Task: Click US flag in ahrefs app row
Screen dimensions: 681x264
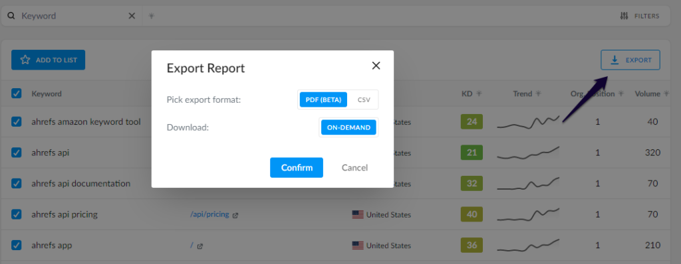Action: pyautogui.click(x=358, y=246)
